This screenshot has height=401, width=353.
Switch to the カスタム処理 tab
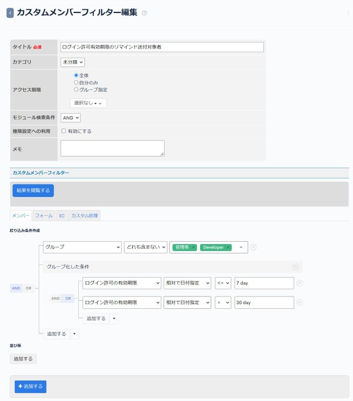coord(85,216)
